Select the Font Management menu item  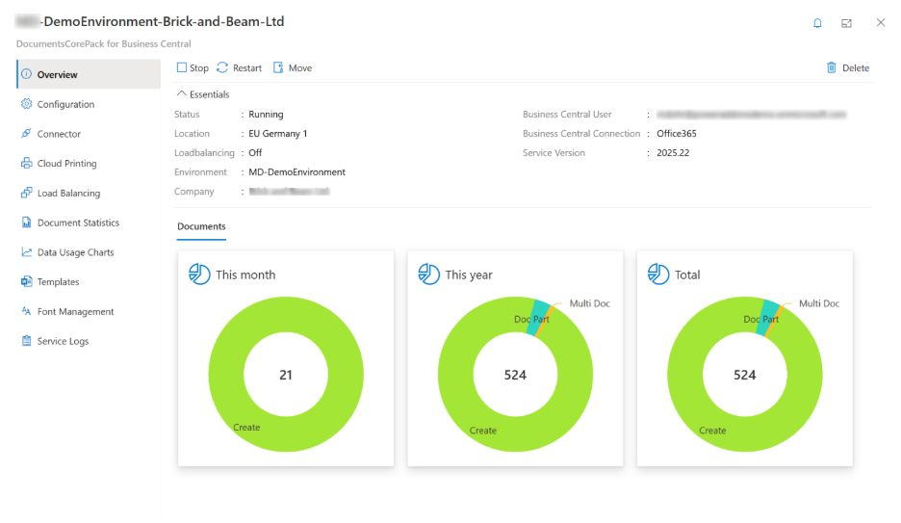pyautogui.click(x=89, y=311)
